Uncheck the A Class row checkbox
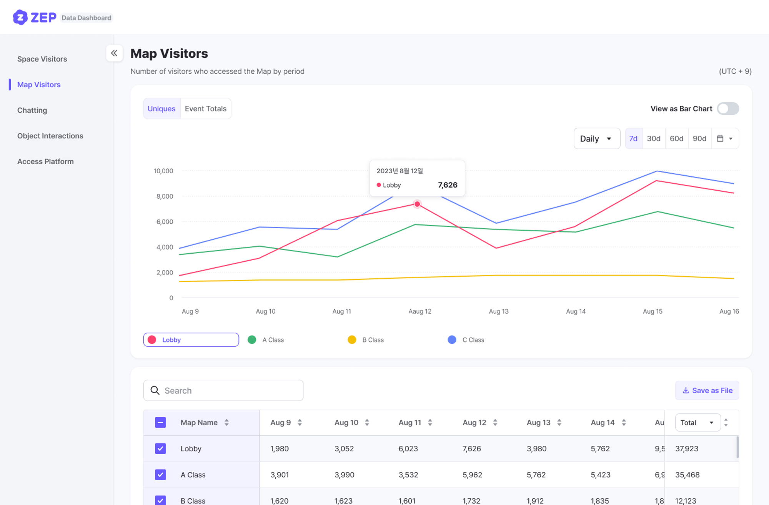This screenshot has width=769, height=505. tap(160, 475)
